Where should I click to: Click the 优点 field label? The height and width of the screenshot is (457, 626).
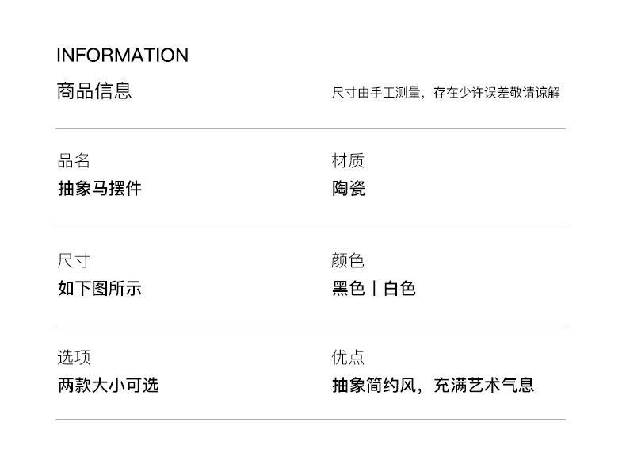coord(348,358)
